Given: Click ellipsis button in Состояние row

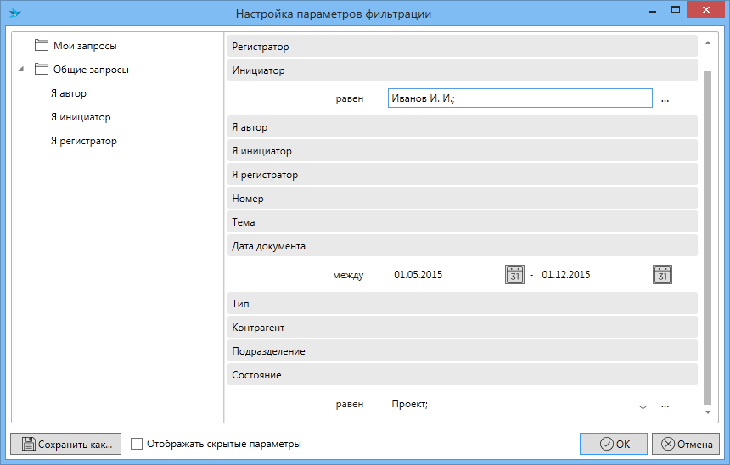Looking at the screenshot, I should tap(665, 405).
